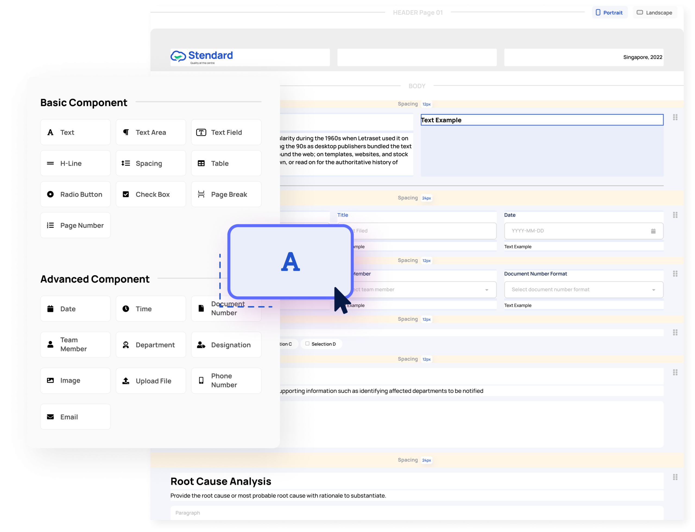Click the "Root Cause Analysis" heading

point(221,482)
